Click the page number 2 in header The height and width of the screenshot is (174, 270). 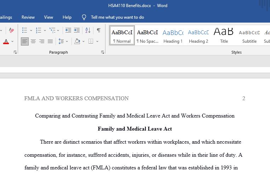pyautogui.click(x=244, y=98)
